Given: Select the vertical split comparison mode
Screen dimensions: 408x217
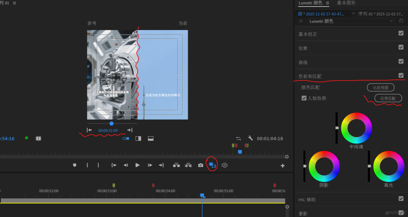Looking at the screenshot, I should [138, 138].
